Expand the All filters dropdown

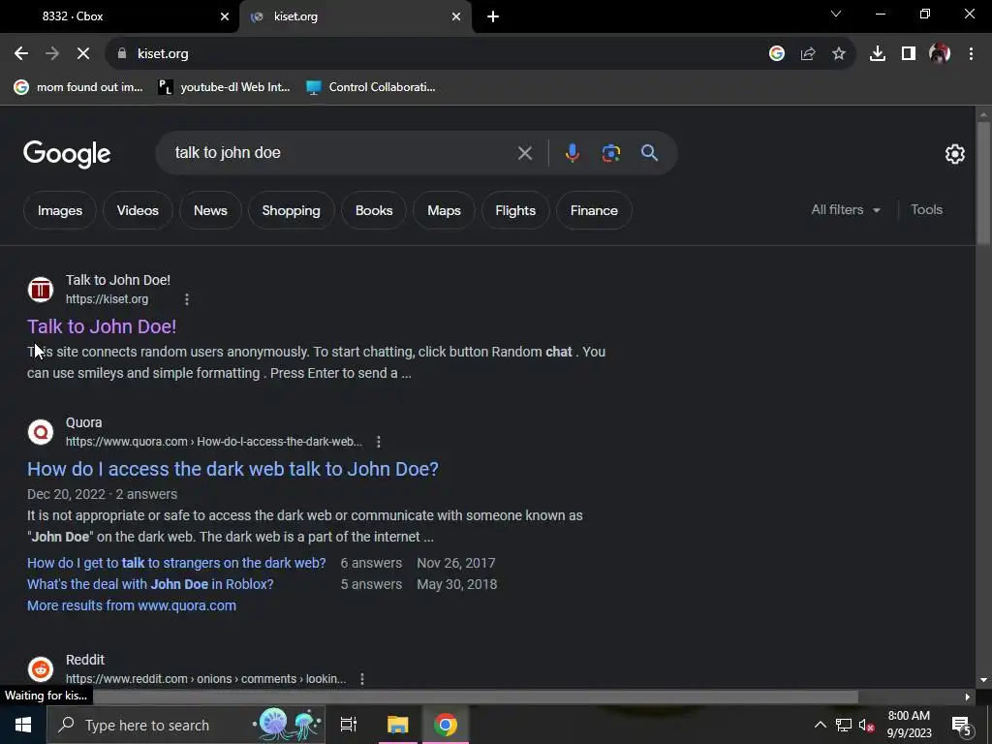click(x=845, y=209)
